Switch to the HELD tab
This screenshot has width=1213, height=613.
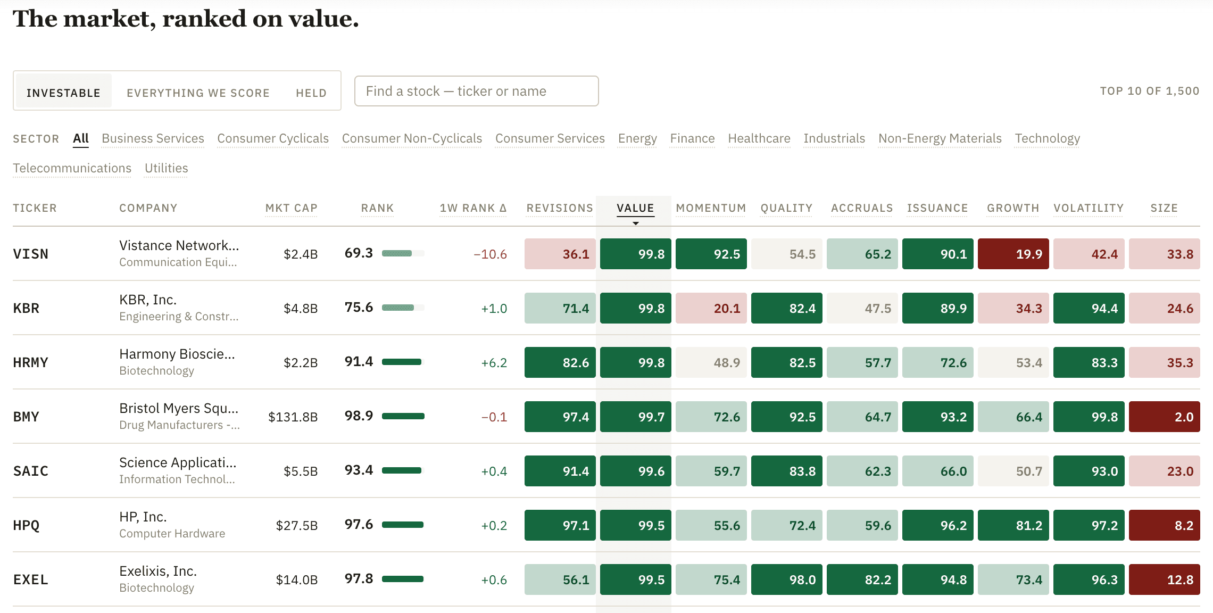[311, 93]
